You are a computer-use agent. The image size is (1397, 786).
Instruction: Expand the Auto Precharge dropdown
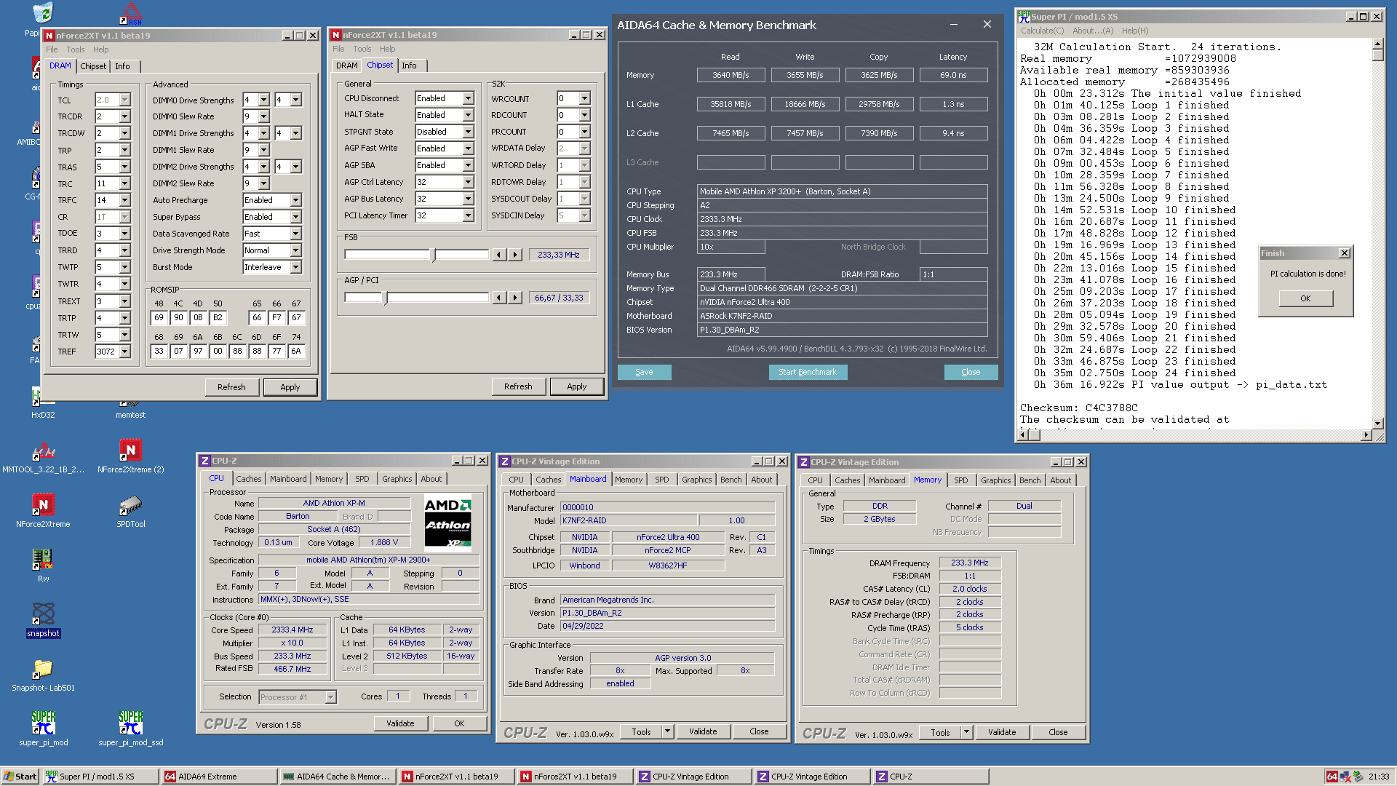click(x=295, y=200)
